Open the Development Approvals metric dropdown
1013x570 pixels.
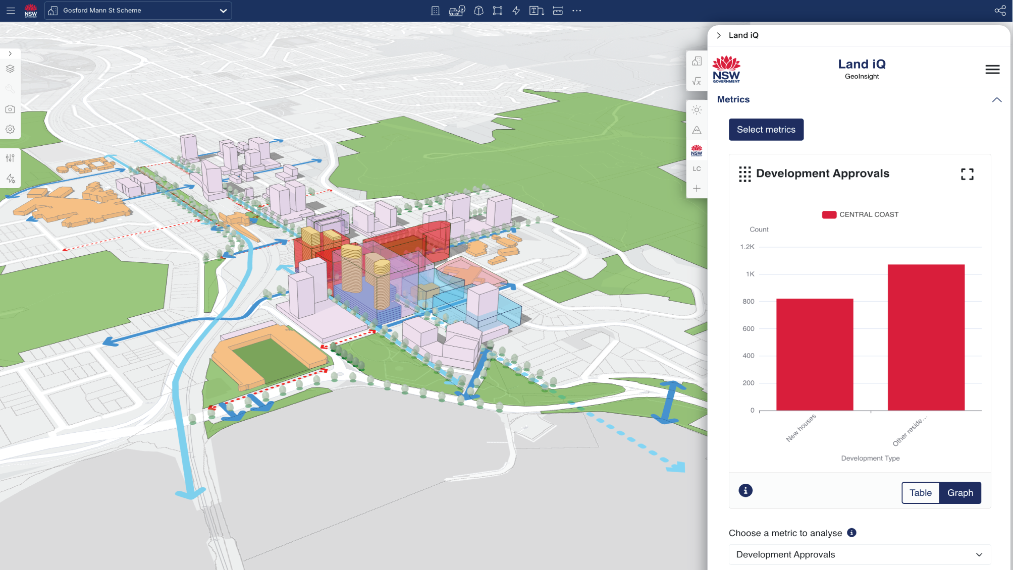[x=858, y=554]
